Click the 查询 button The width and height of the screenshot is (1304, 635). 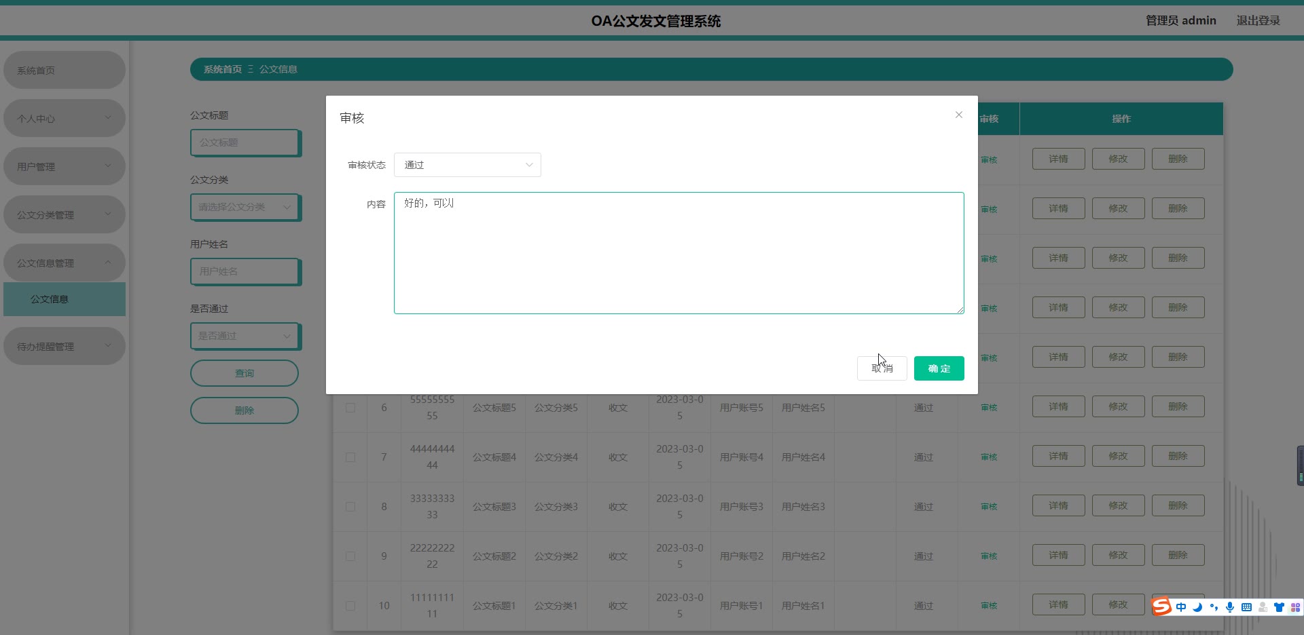click(244, 373)
